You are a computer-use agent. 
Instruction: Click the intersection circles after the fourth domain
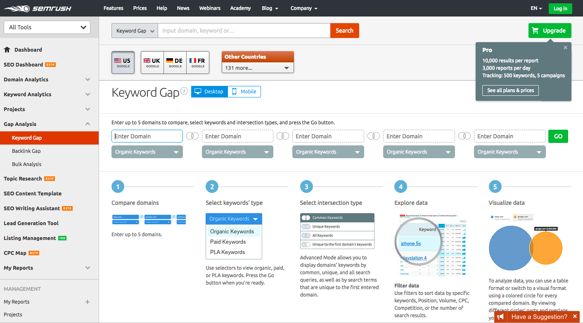[x=465, y=136]
